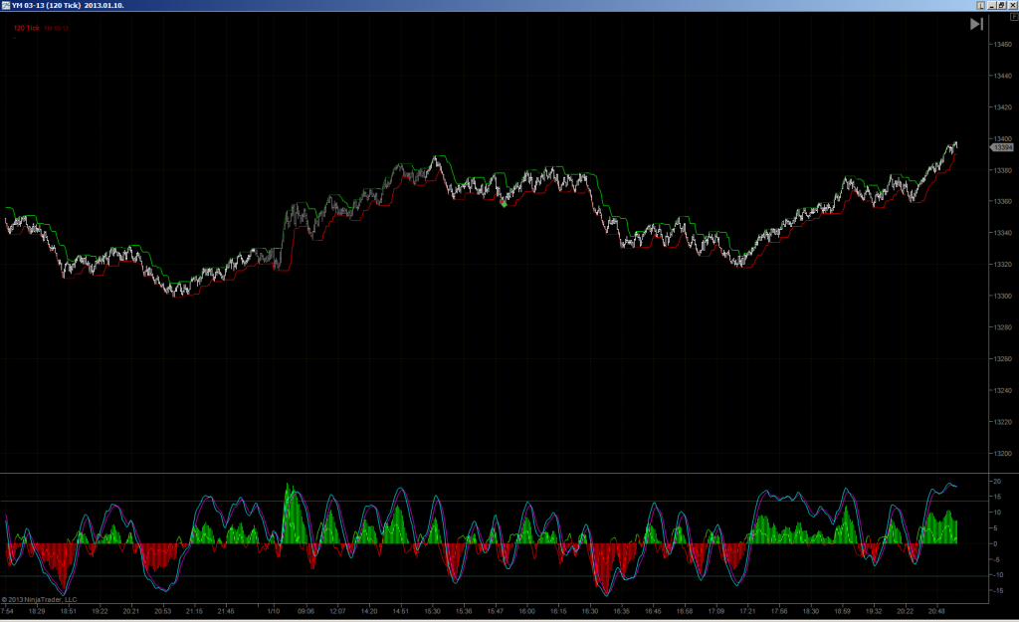
Task: Click the 1/10 date marker on the time axis
Action: coord(274,611)
